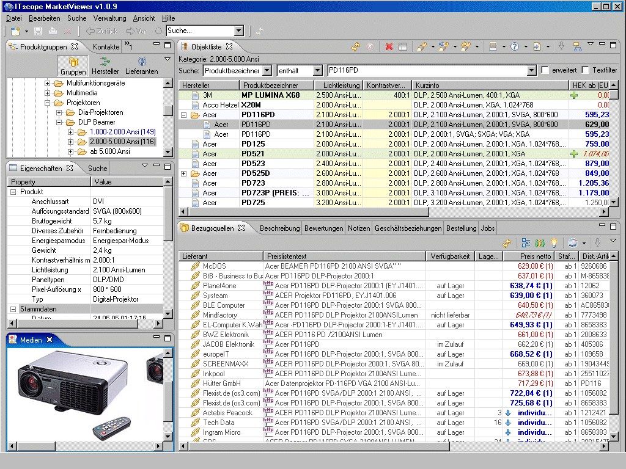Open dropdown arrow of PD116PD search input

531,71
